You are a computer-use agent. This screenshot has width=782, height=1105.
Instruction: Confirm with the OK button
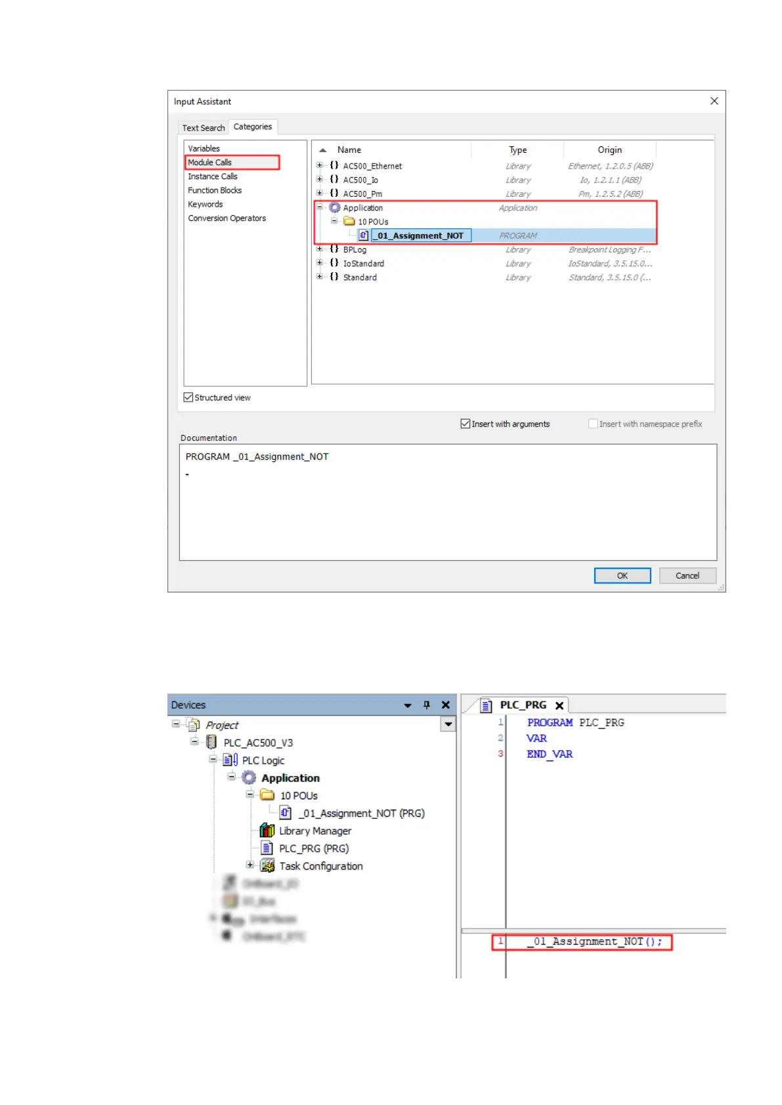(622, 575)
